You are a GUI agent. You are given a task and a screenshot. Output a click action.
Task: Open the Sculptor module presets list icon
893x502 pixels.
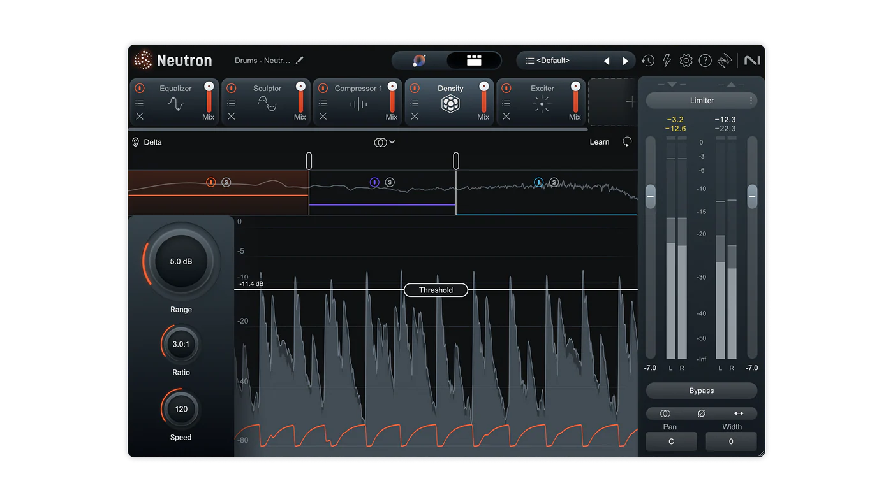coord(232,103)
